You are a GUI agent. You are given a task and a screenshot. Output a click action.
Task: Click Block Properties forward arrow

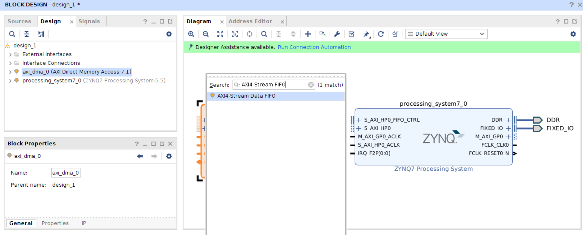click(154, 156)
